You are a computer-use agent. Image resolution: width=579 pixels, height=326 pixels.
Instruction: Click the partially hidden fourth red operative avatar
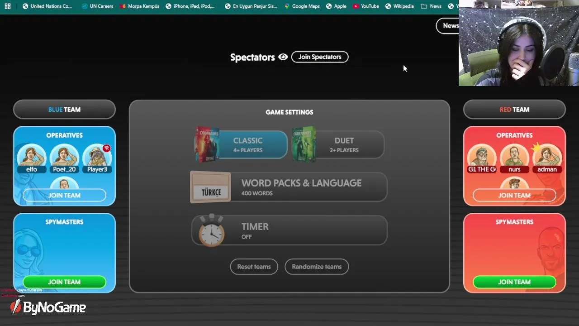coord(514,183)
